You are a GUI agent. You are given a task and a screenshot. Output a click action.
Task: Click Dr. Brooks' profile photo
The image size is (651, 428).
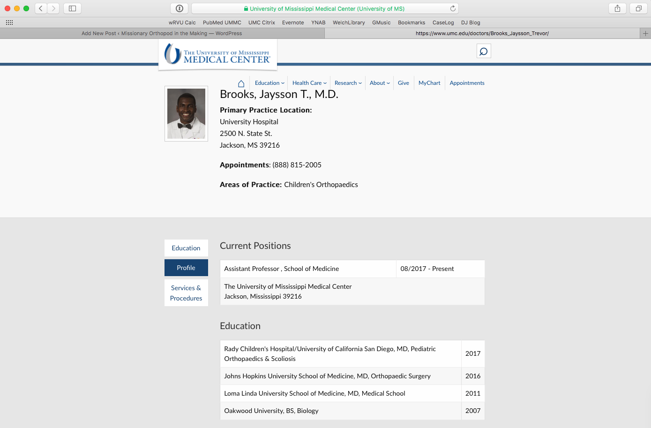point(186,113)
